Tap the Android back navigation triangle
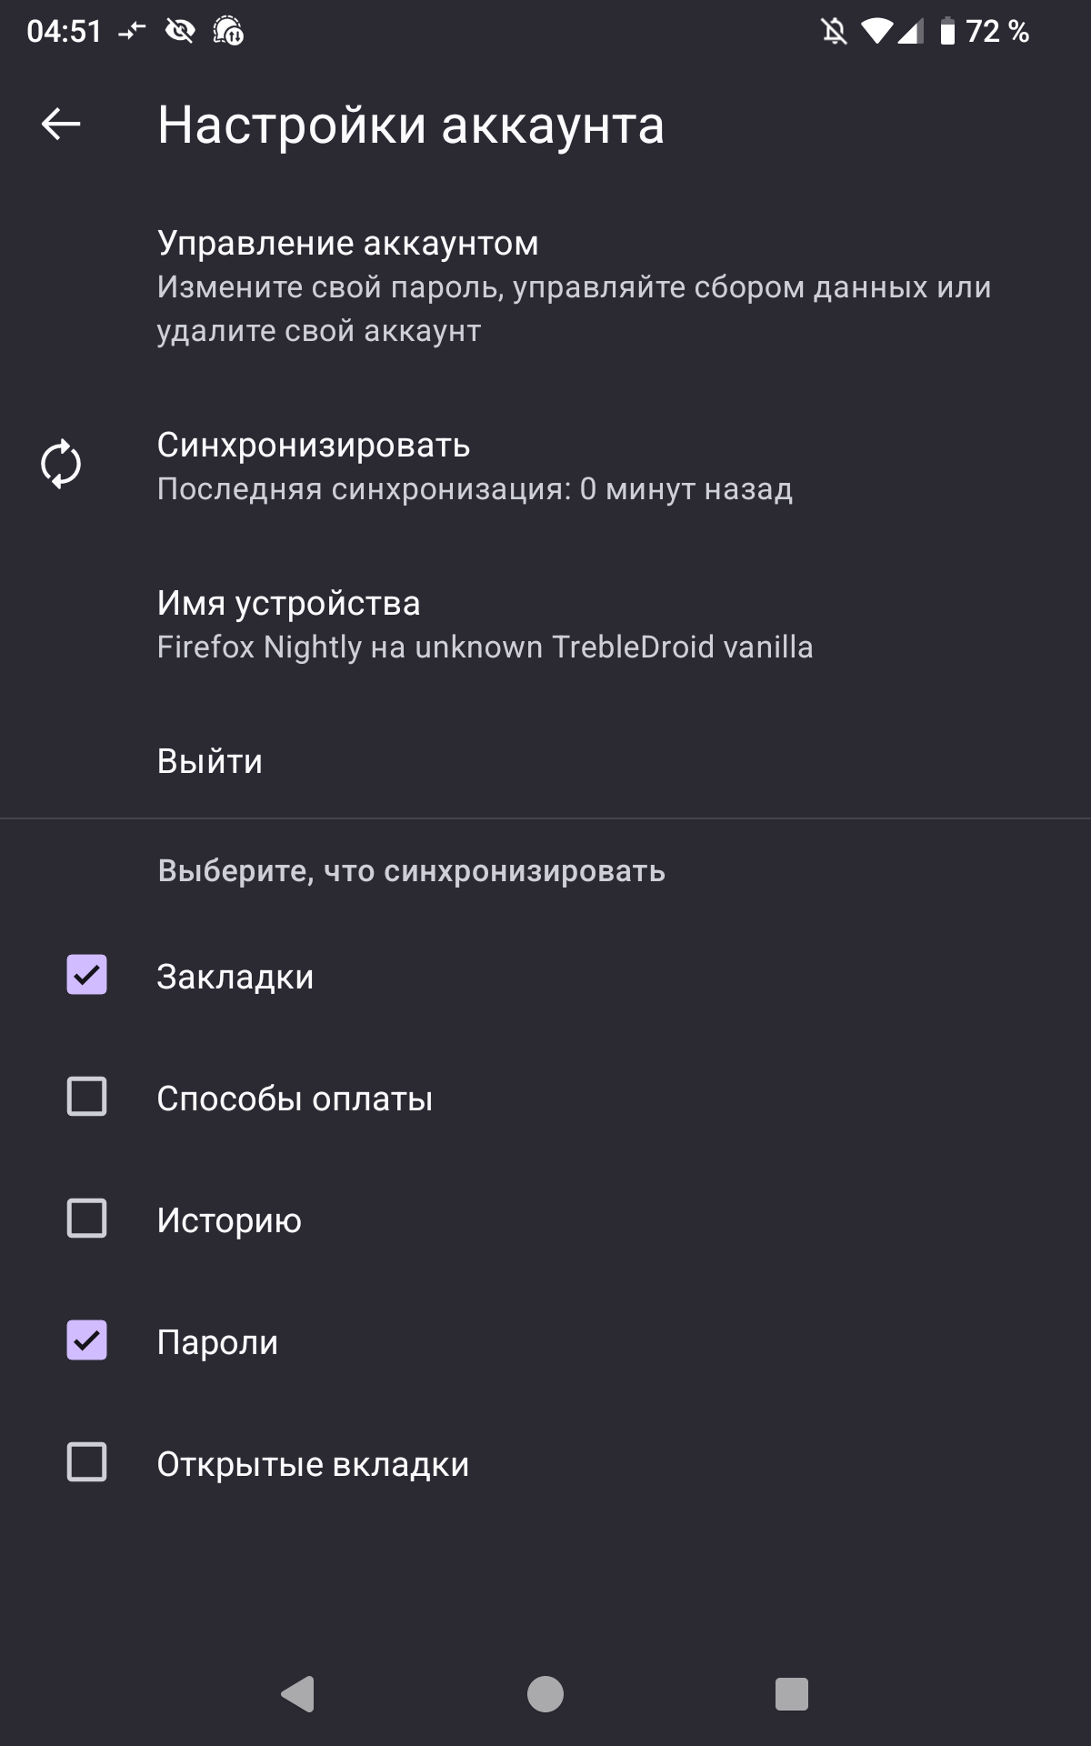1091x1746 pixels. coord(298,1694)
